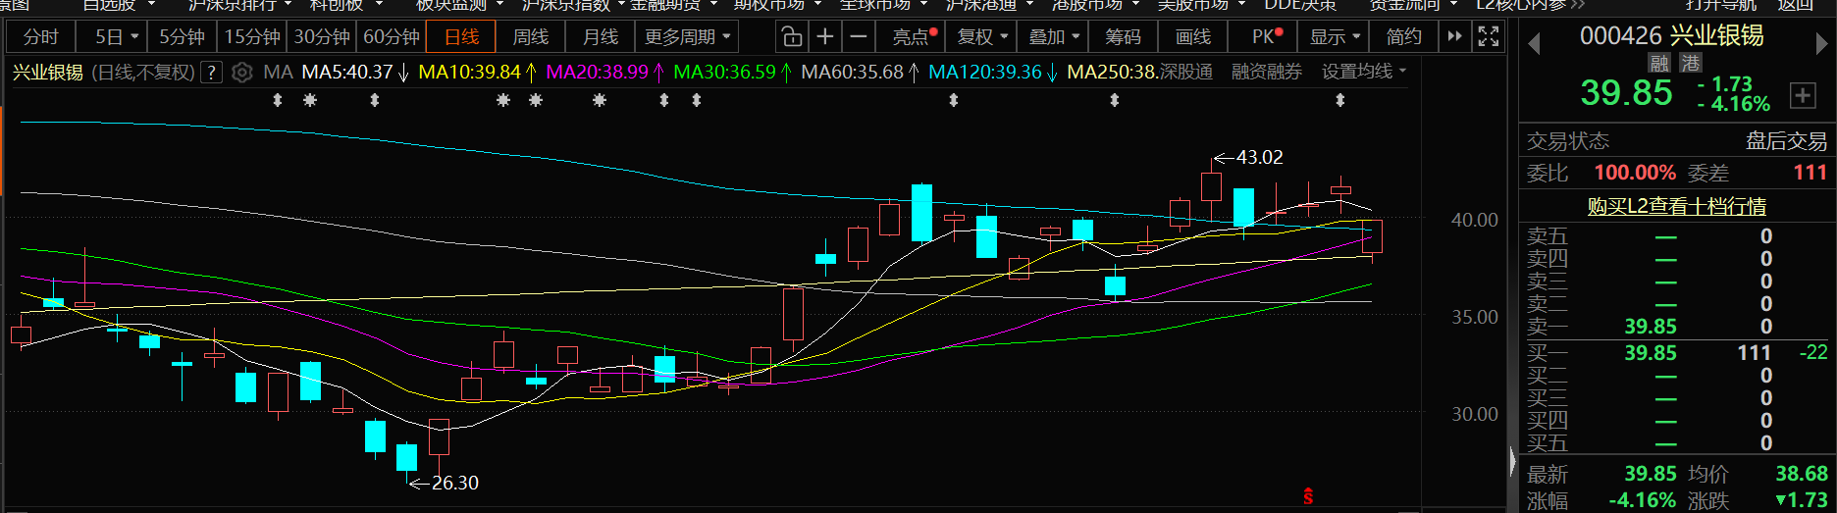Screen dimensions: 1837x513
Task: Click the 40.00 price axis label
Action: (x=1474, y=220)
